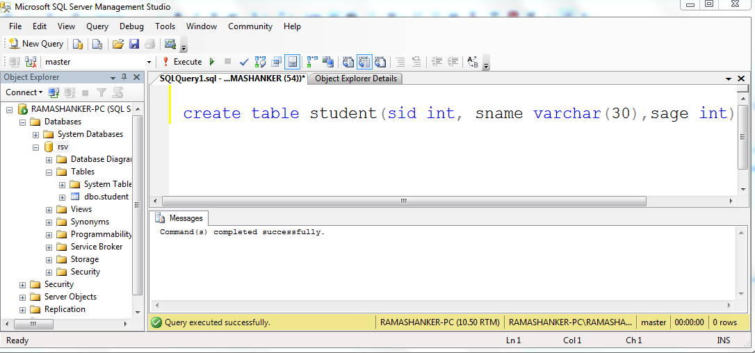Click the Messages results tab

(x=179, y=218)
